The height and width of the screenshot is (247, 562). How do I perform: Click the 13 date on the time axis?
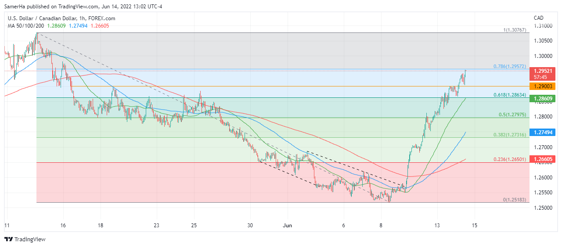point(437,226)
